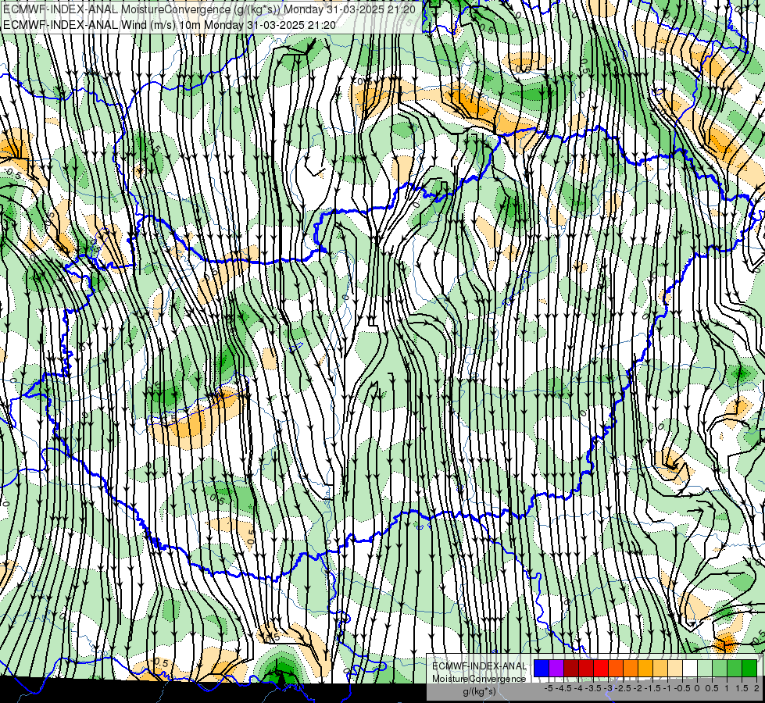Click the darkest green swatch ending at 2

[749, 669]
